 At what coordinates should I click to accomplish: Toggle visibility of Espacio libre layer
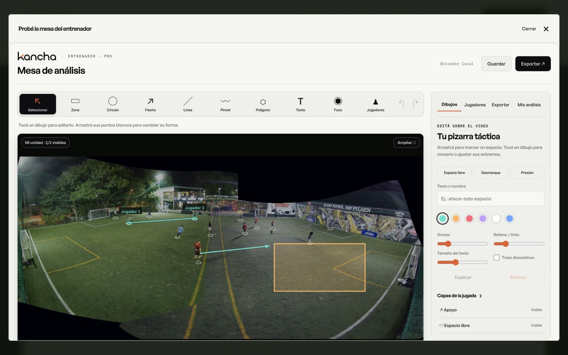[536, 325]
